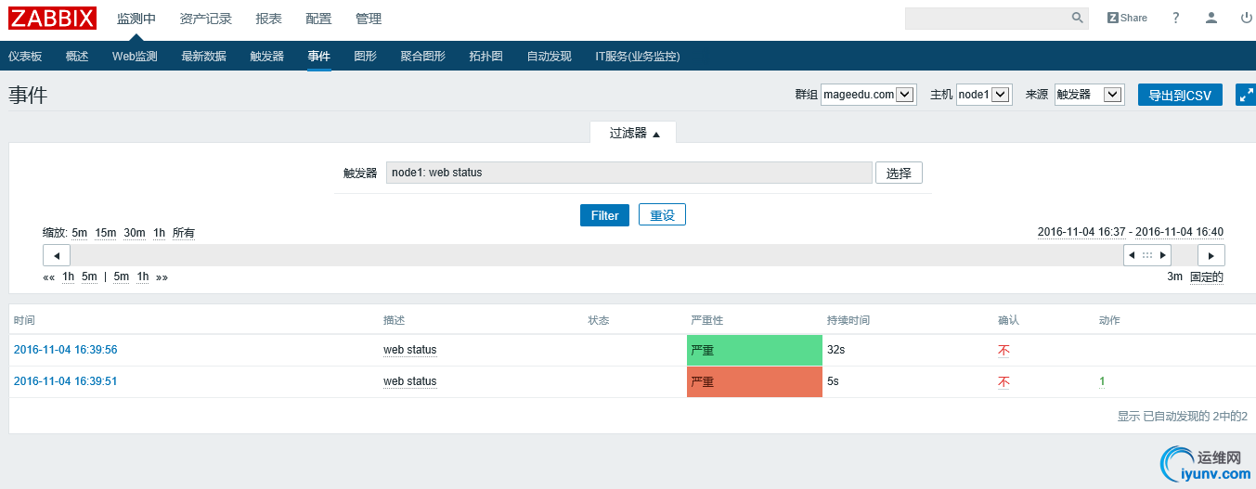
Task: Click the timeline right scroll arrow
Action: pos(1211,255)
